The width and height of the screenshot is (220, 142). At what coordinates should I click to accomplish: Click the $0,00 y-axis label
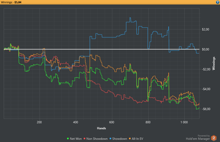pyautogui.click(x=205, y=49)
